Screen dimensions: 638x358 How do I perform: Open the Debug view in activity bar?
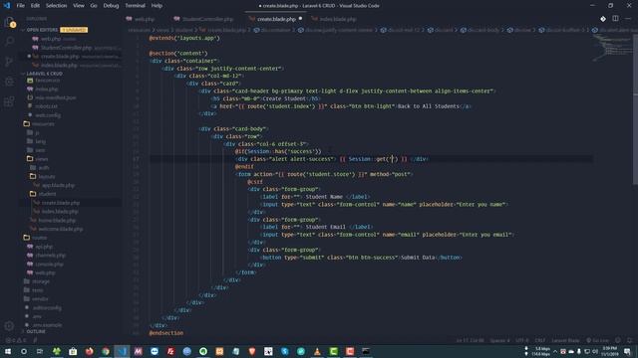click(x=9, y=82)
